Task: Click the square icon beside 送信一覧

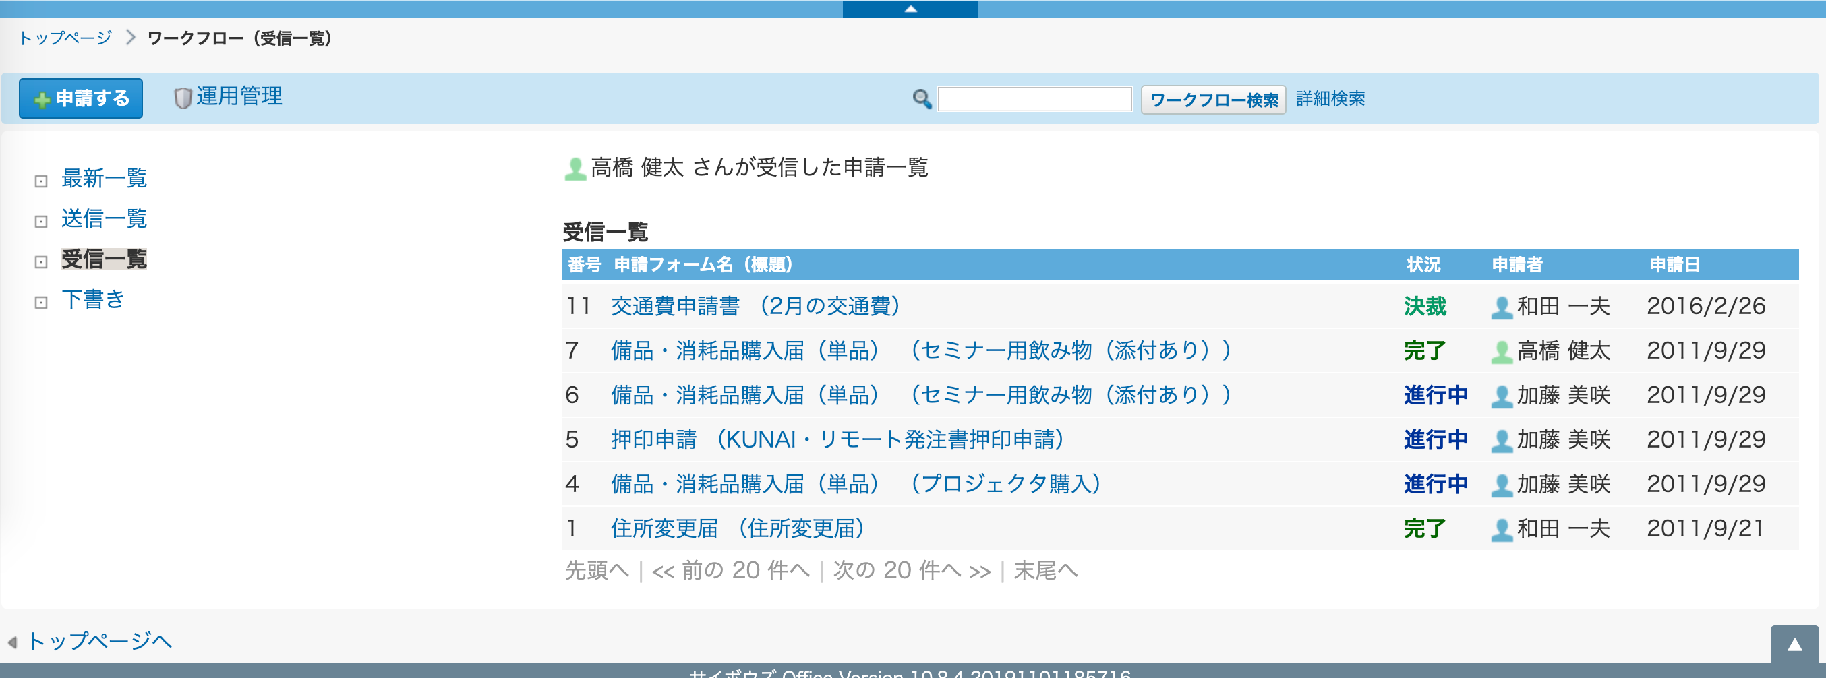Action: 41,222
